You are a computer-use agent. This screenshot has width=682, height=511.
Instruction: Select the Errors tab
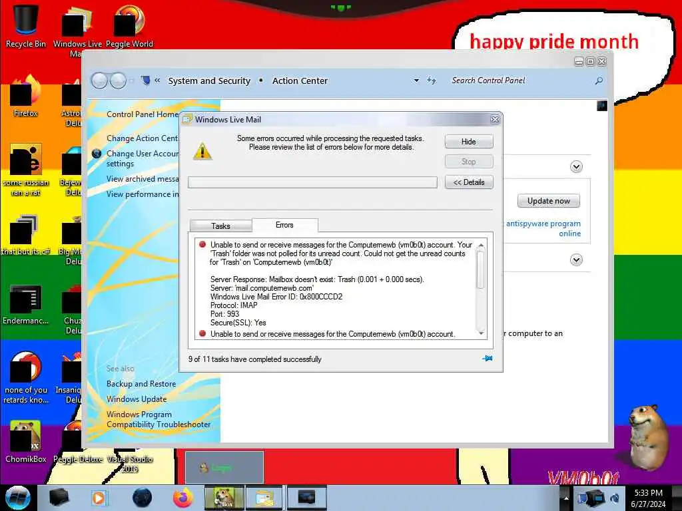[x=284, y=225]
